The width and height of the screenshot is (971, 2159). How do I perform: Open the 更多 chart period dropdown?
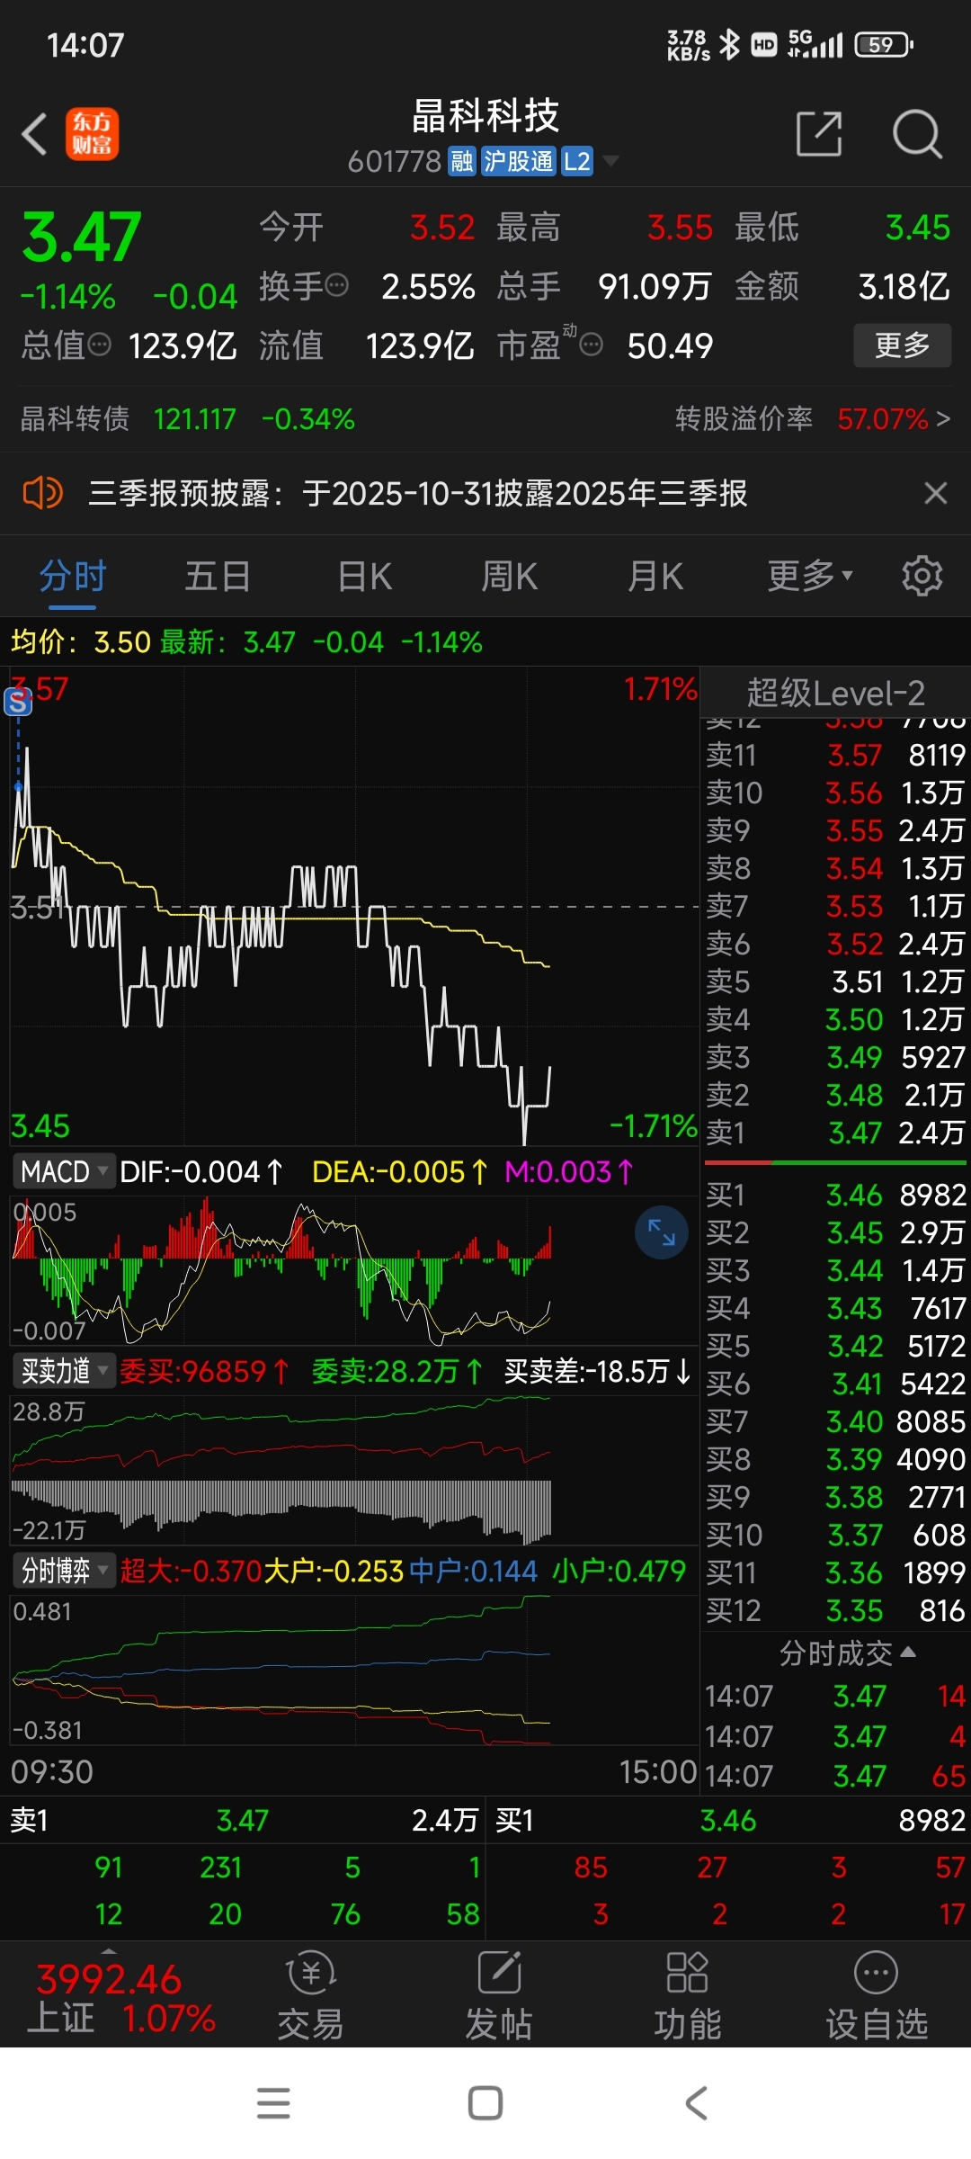[x=810, y=576]
